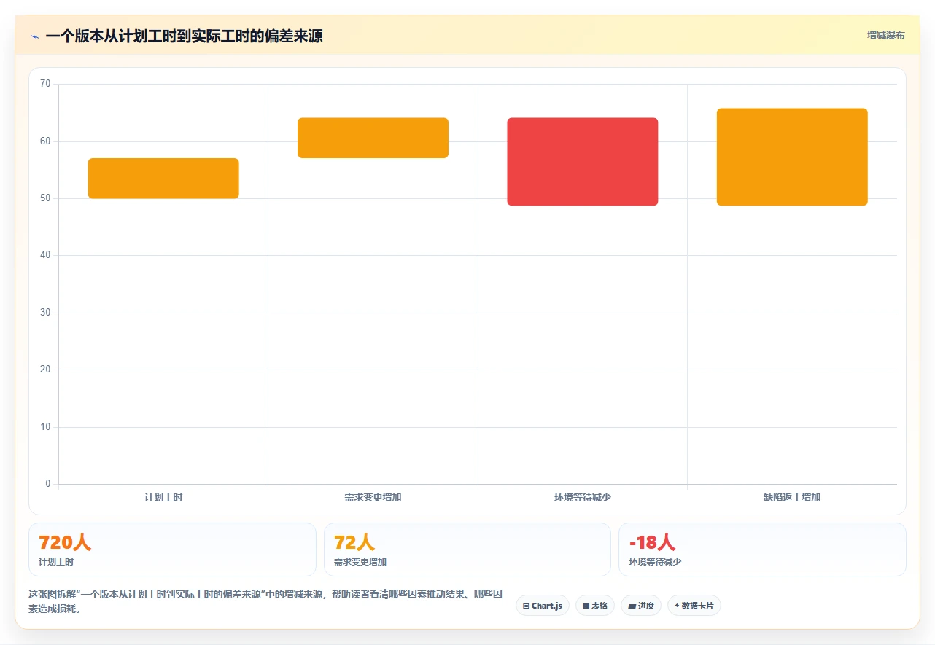Click the y-axis value 50

[x=45, y=198]
